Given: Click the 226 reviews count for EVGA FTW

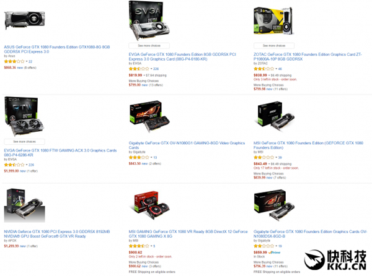Looking at the screenshot, I should point(31,165).
